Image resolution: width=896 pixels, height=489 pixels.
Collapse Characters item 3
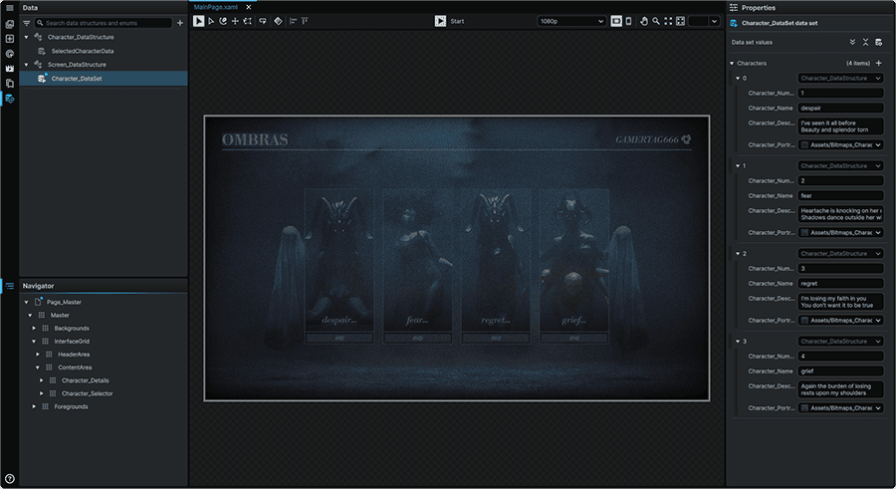(738, 342)
